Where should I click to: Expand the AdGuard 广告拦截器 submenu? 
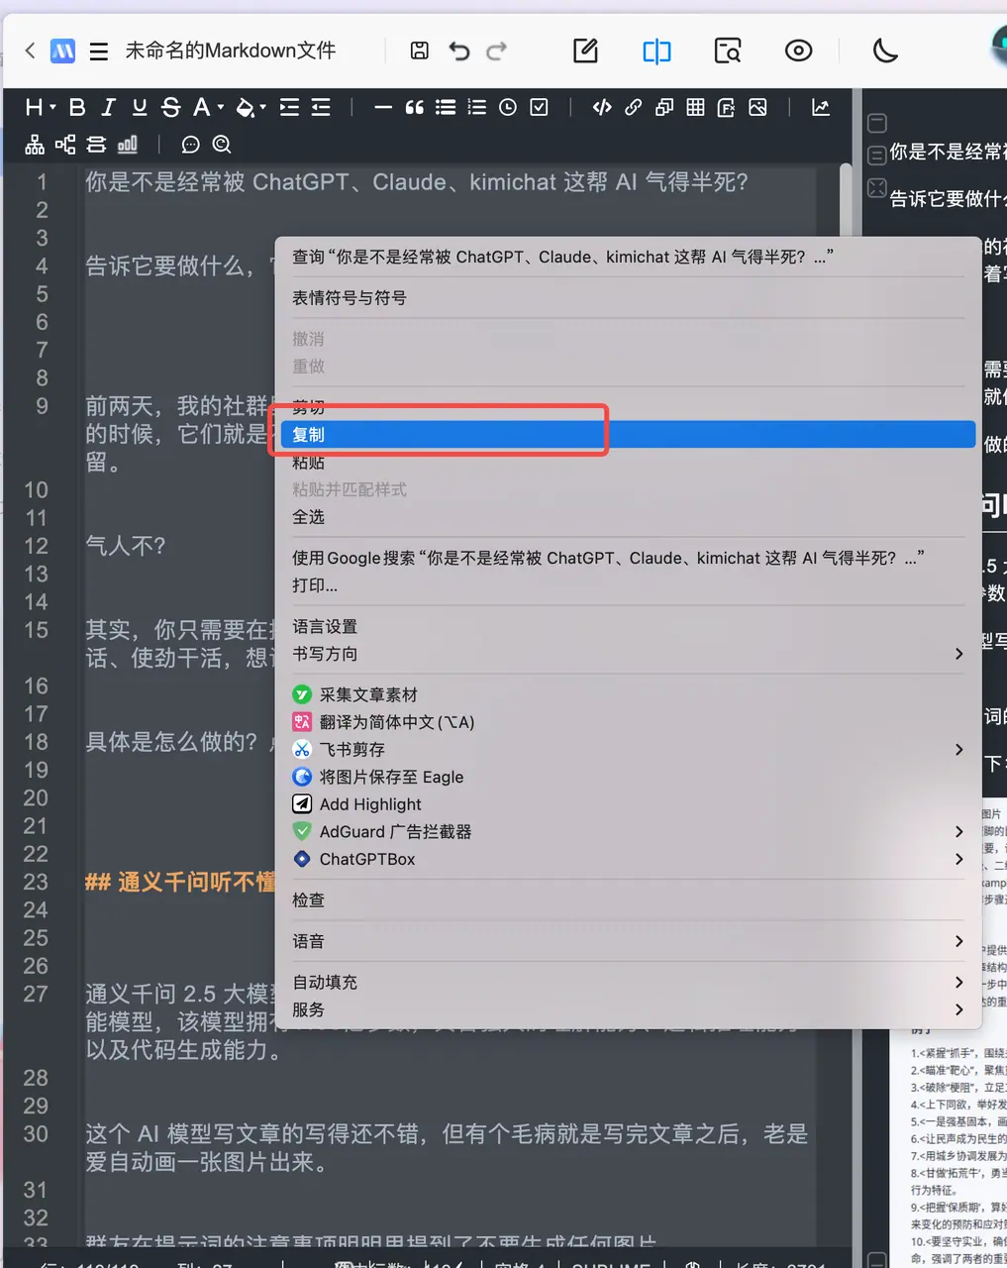pyautogui.click(x=628, y=832)
